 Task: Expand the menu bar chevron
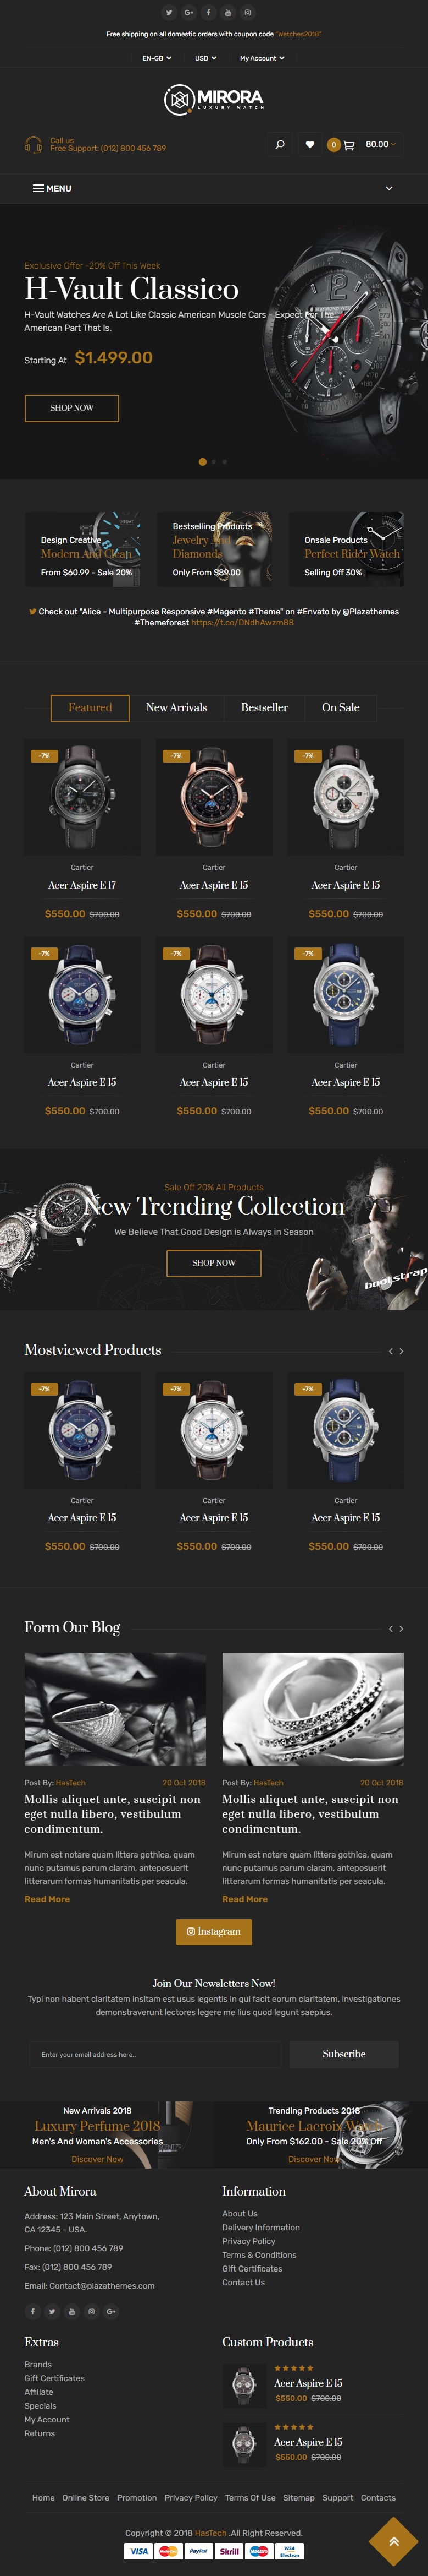pyautogui.click(x=389, y=188)
